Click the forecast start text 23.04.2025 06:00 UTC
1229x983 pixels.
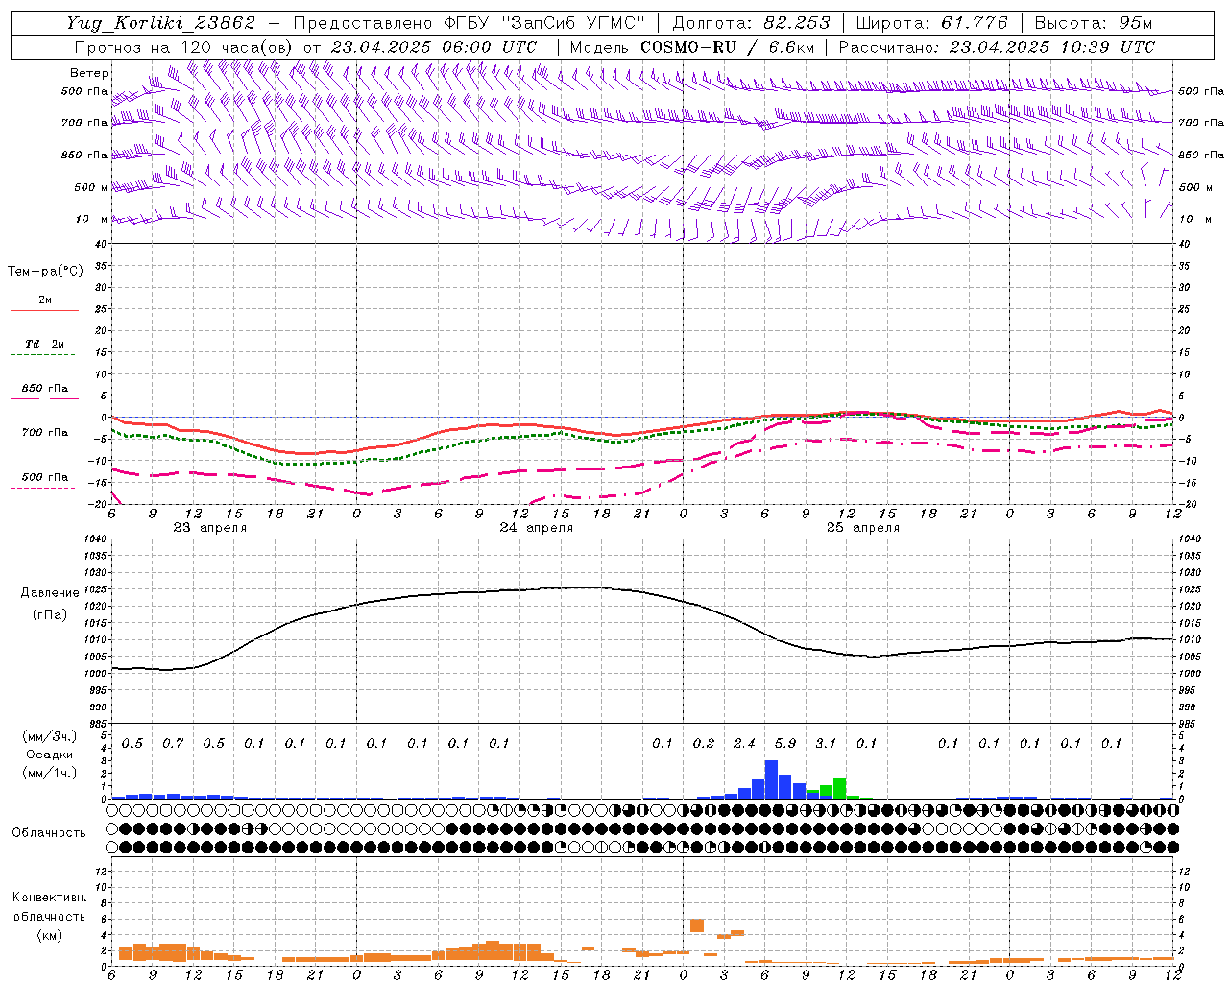(433, 47)
